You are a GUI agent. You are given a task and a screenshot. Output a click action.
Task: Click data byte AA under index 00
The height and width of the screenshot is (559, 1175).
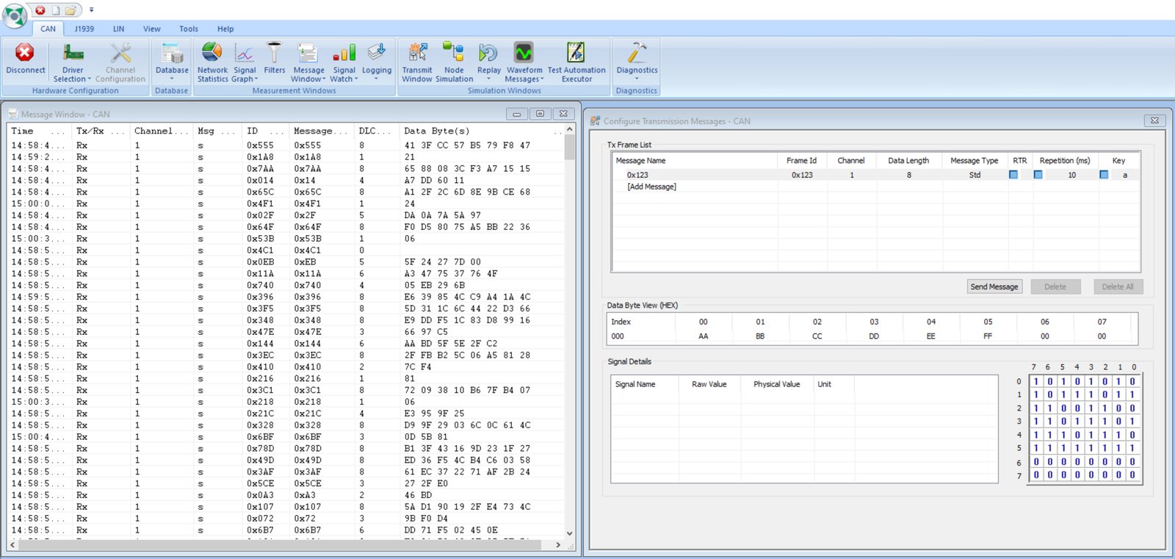(x=704, y=336)
